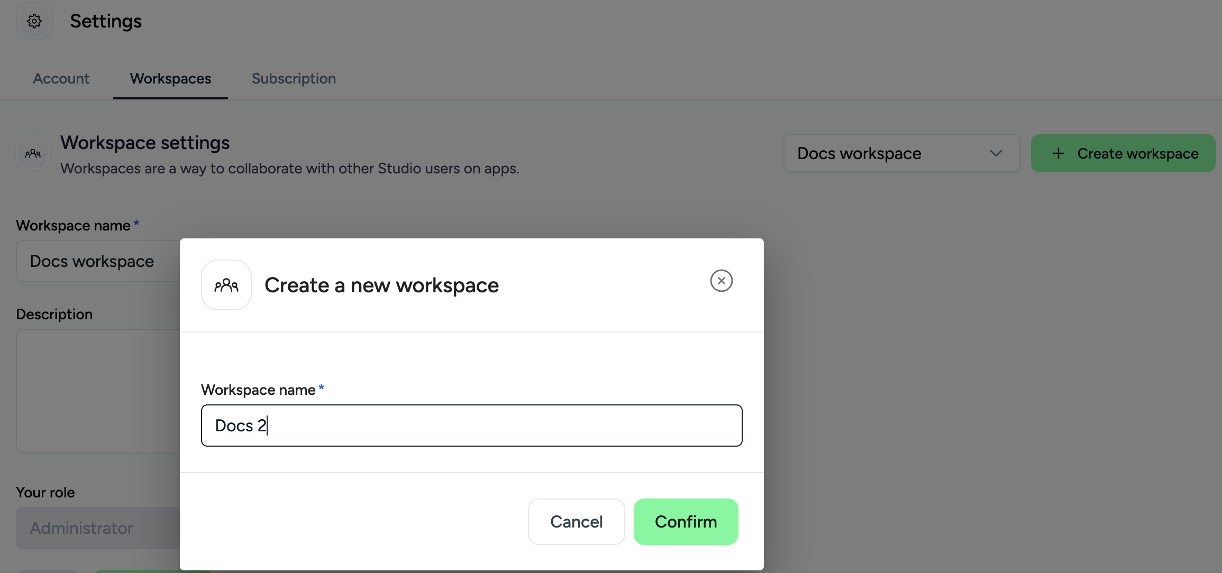Cancel workspace creation with Cancel button
Screen dimensions: 1222x573
[576, 522]
